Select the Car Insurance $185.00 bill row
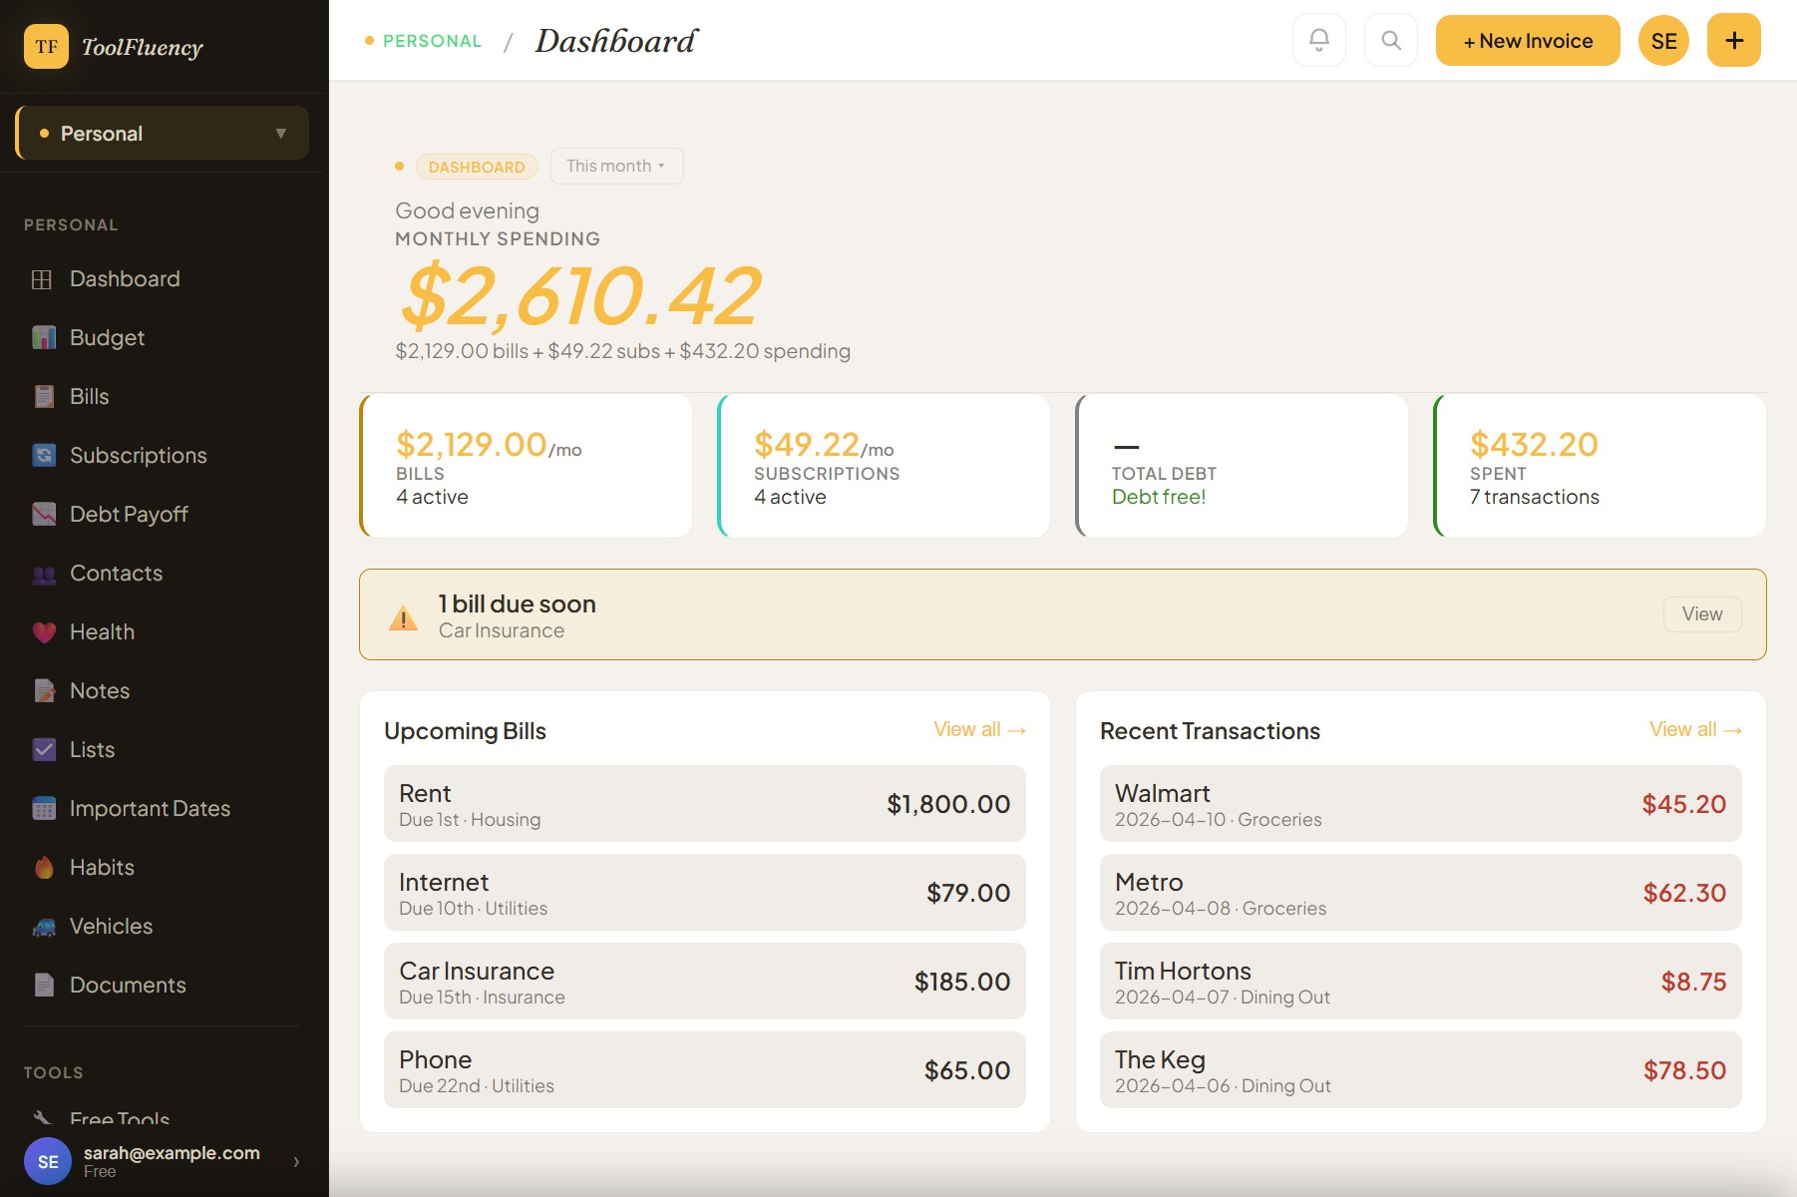Screen dimensions: 1797x1197 705,982
